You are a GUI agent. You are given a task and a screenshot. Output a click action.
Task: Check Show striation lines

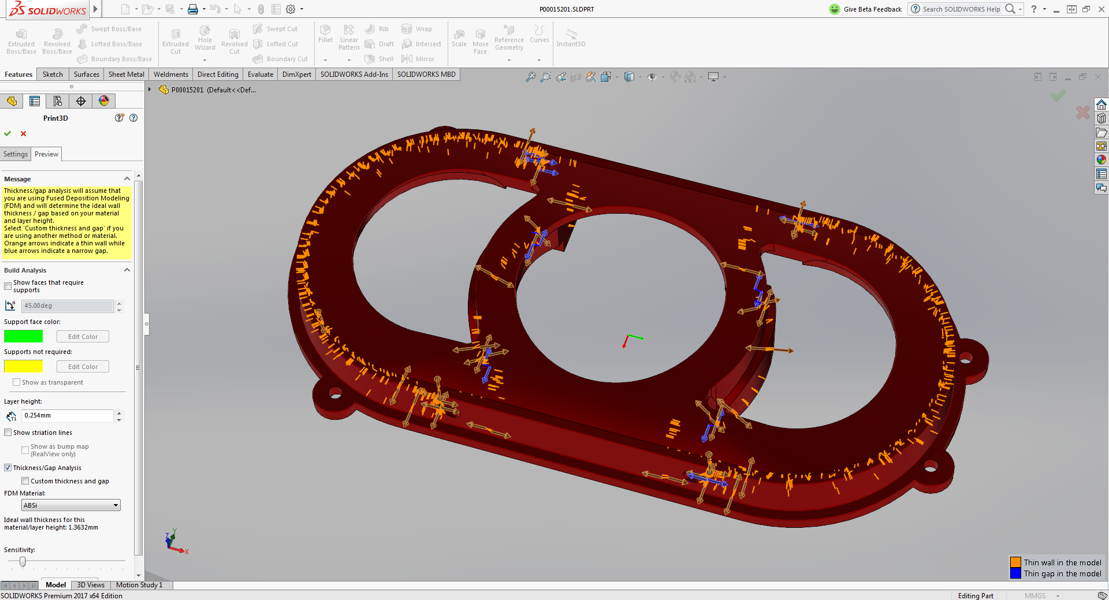coord(8,432)
